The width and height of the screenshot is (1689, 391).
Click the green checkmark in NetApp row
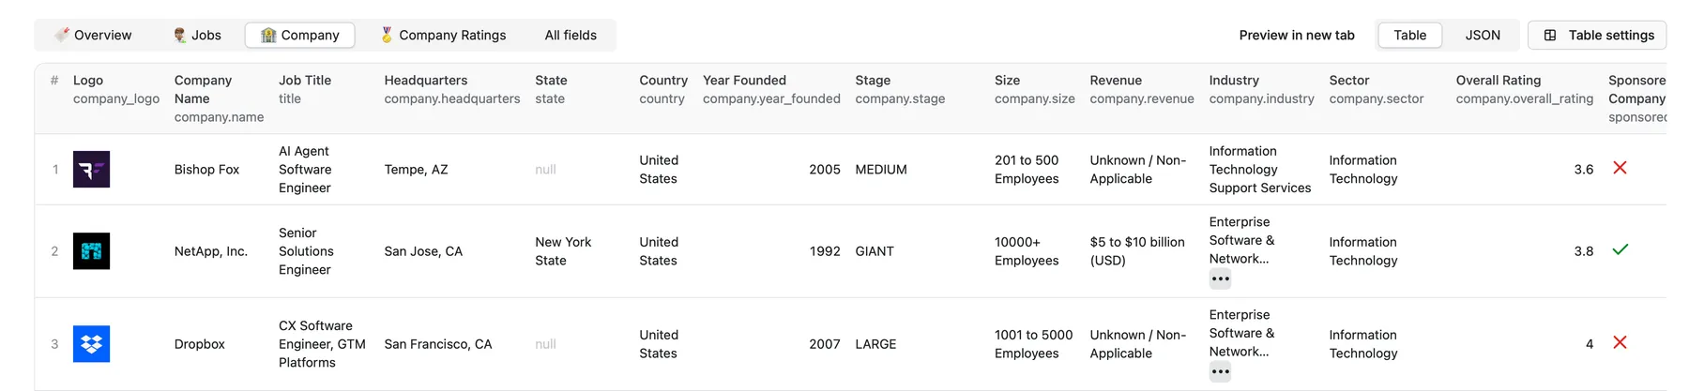(x=1620, y=249)
